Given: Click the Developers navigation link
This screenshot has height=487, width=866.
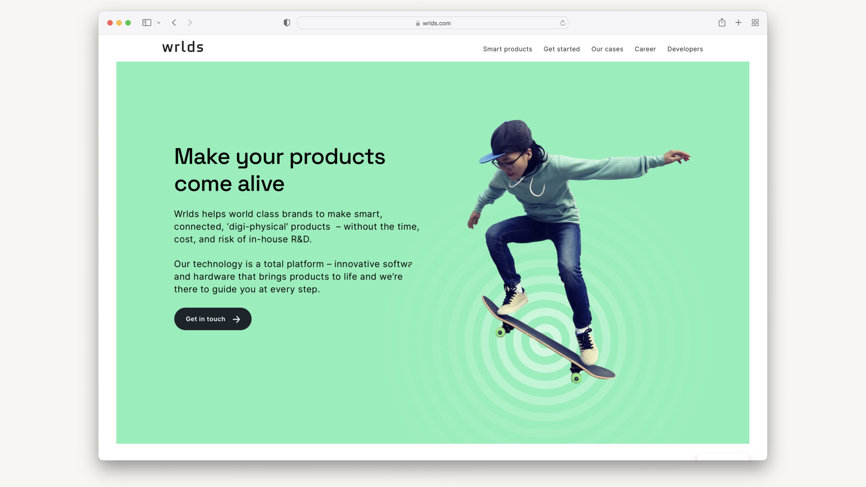Looking at the screenshot, I should click(685, 48).
